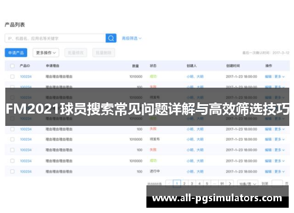Click the 数量 column header
The width and height of the screenshot is (294, 213).
click(x=135, y=66)
